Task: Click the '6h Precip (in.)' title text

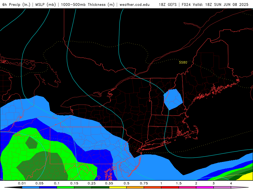Action: pos(16,4)
